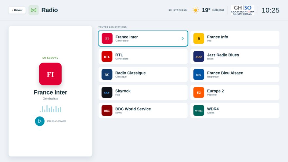Click the orange Europe 2 logo
The width and height of the screenshot is (288, 162).
click(199, 92)
